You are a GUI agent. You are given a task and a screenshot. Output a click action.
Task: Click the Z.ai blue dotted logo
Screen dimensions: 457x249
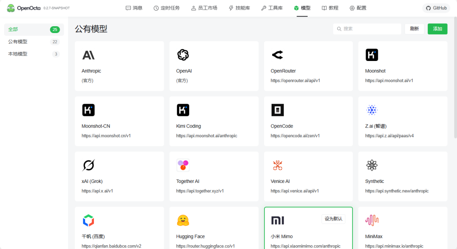coord(372,110)
